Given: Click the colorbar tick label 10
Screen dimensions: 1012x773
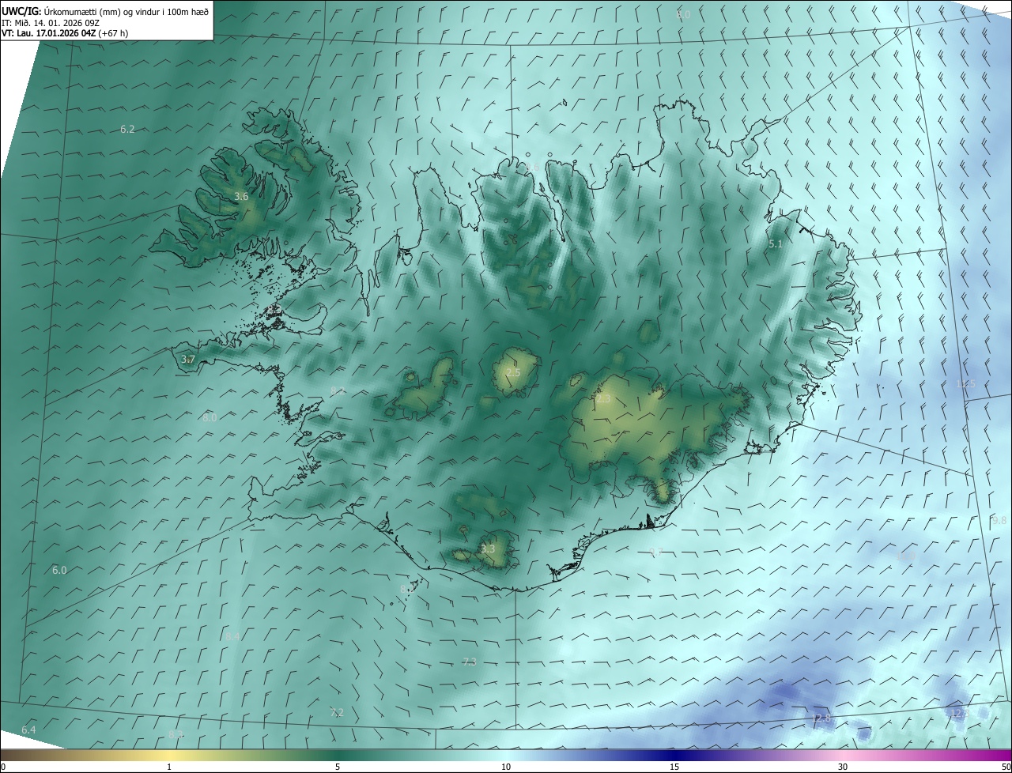Looking at the screenshot, I should tap(506, 767).
